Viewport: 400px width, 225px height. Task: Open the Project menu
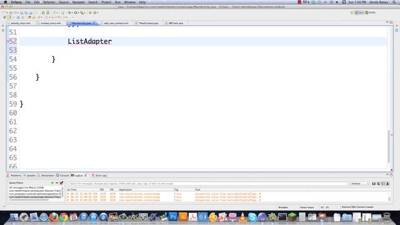pyautogui.click(x=106, y=2)
